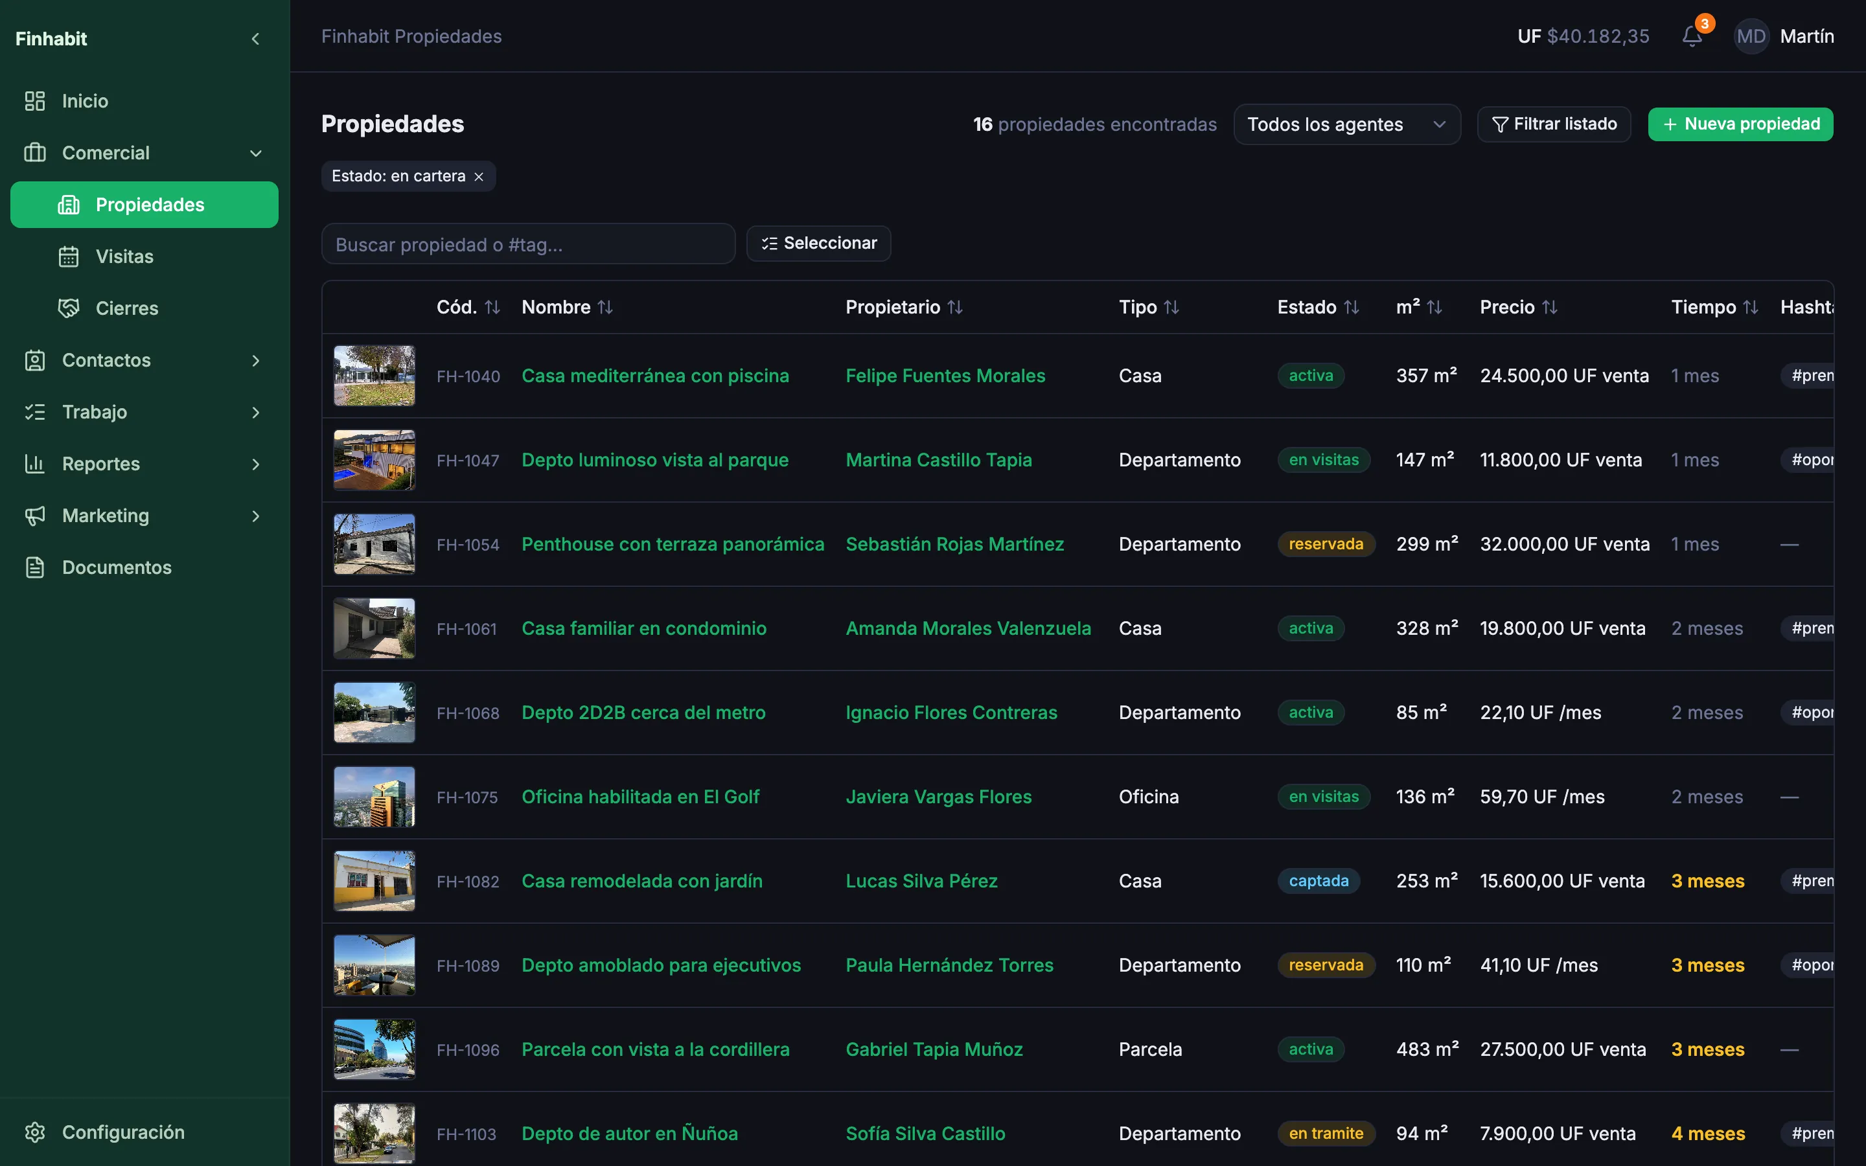This screenshot has width=1866, height=1166.
Task: Remove the 'Estado: en cartera' filter chip
Action: pyautogui.click(x=479, y=177)
